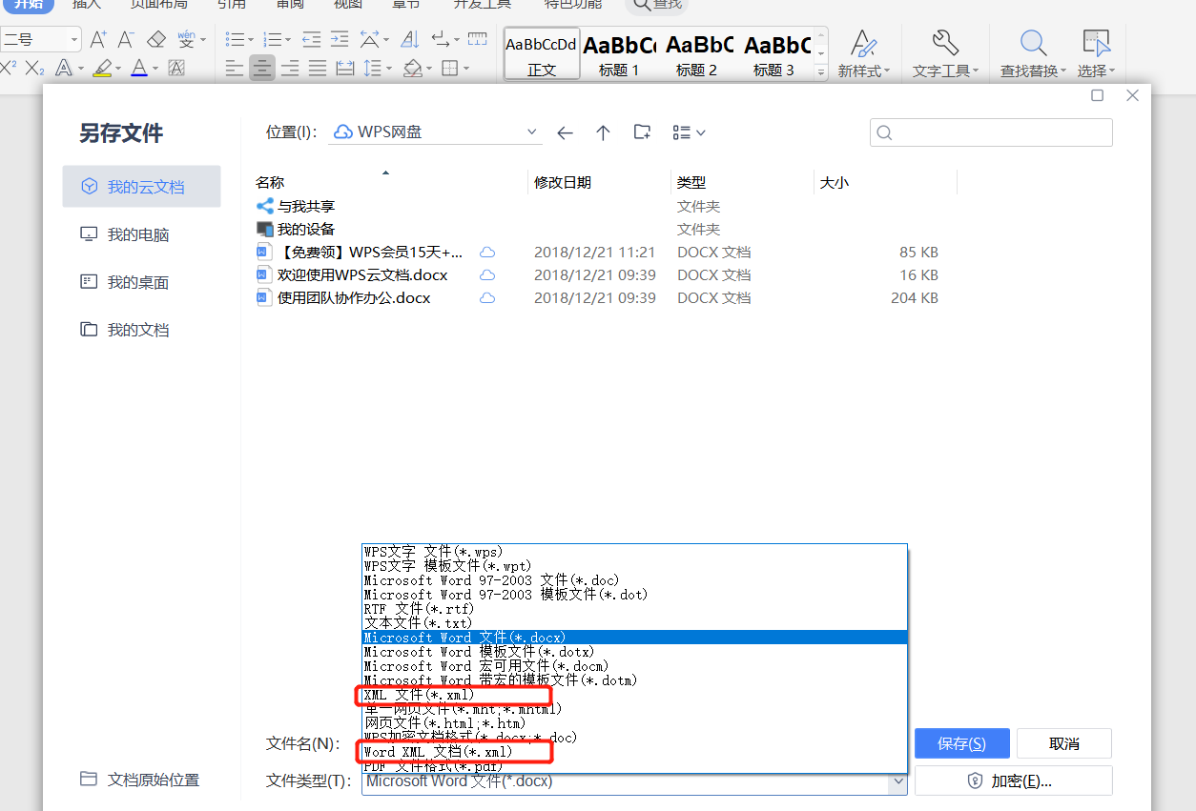
Task: Expand the styles gallery more arrow
Action: click(x=821, y=71)
